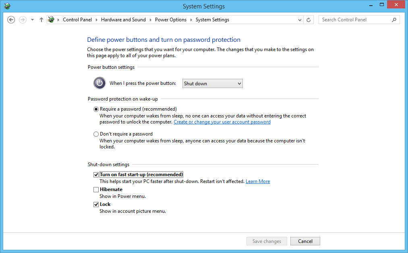This screenshot has height=253, width=408.
Task: Click the Control Panel icon in the address bar
Action: [51, 19]
